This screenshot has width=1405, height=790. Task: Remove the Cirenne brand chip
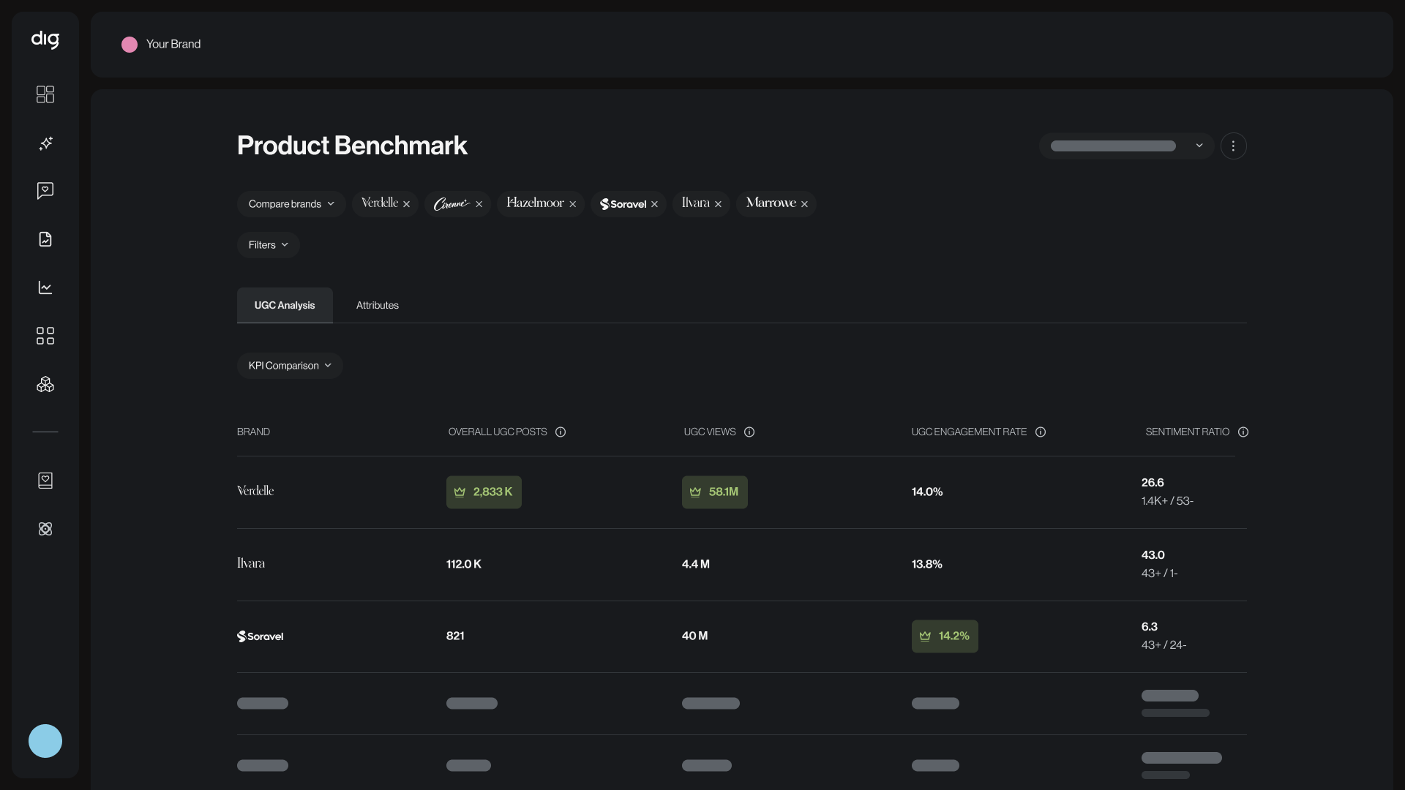coord(479,204)
